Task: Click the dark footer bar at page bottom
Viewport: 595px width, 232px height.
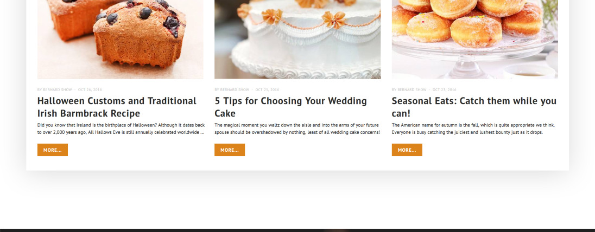Action: point(297,230)
